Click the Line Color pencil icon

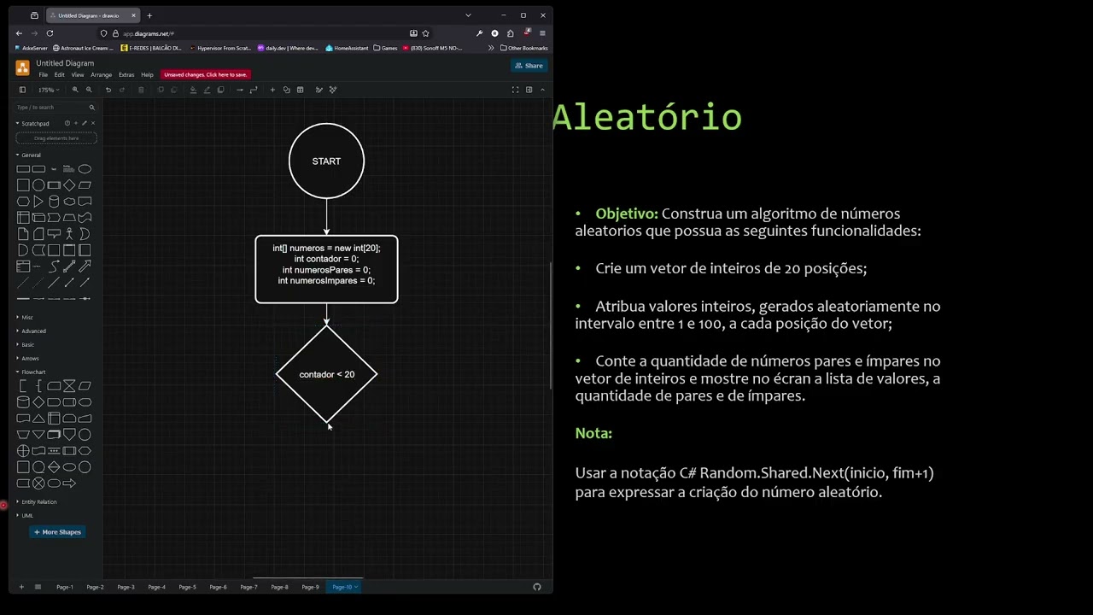[207, 90]
